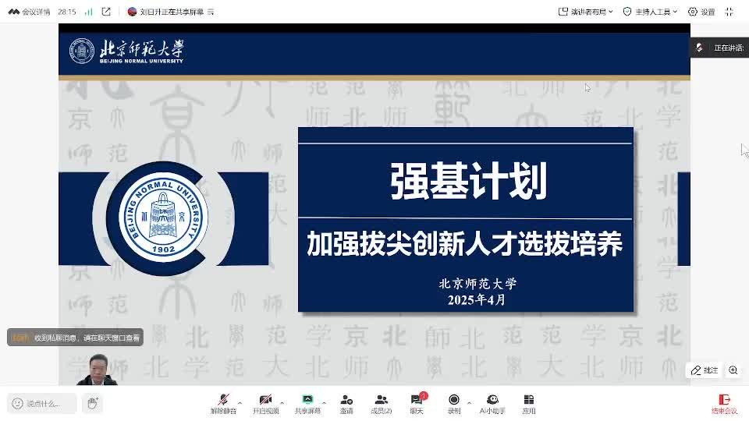Open 演讲者布局 layout dropdown
749x421 pixels.
(x=586, y=12)
